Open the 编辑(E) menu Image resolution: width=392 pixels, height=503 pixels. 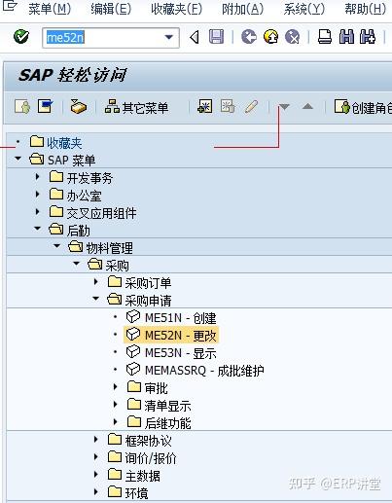[x=111, y=9]
